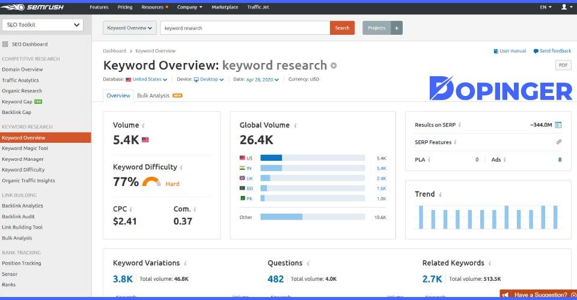Screen dimensions: 577x300
Task: Click the info icon next to Com.
Action: (x=195, y=209)
